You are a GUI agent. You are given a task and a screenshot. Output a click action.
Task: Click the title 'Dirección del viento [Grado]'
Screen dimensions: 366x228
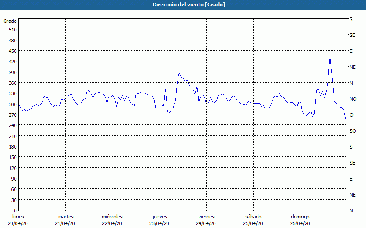tap(189, 5)
